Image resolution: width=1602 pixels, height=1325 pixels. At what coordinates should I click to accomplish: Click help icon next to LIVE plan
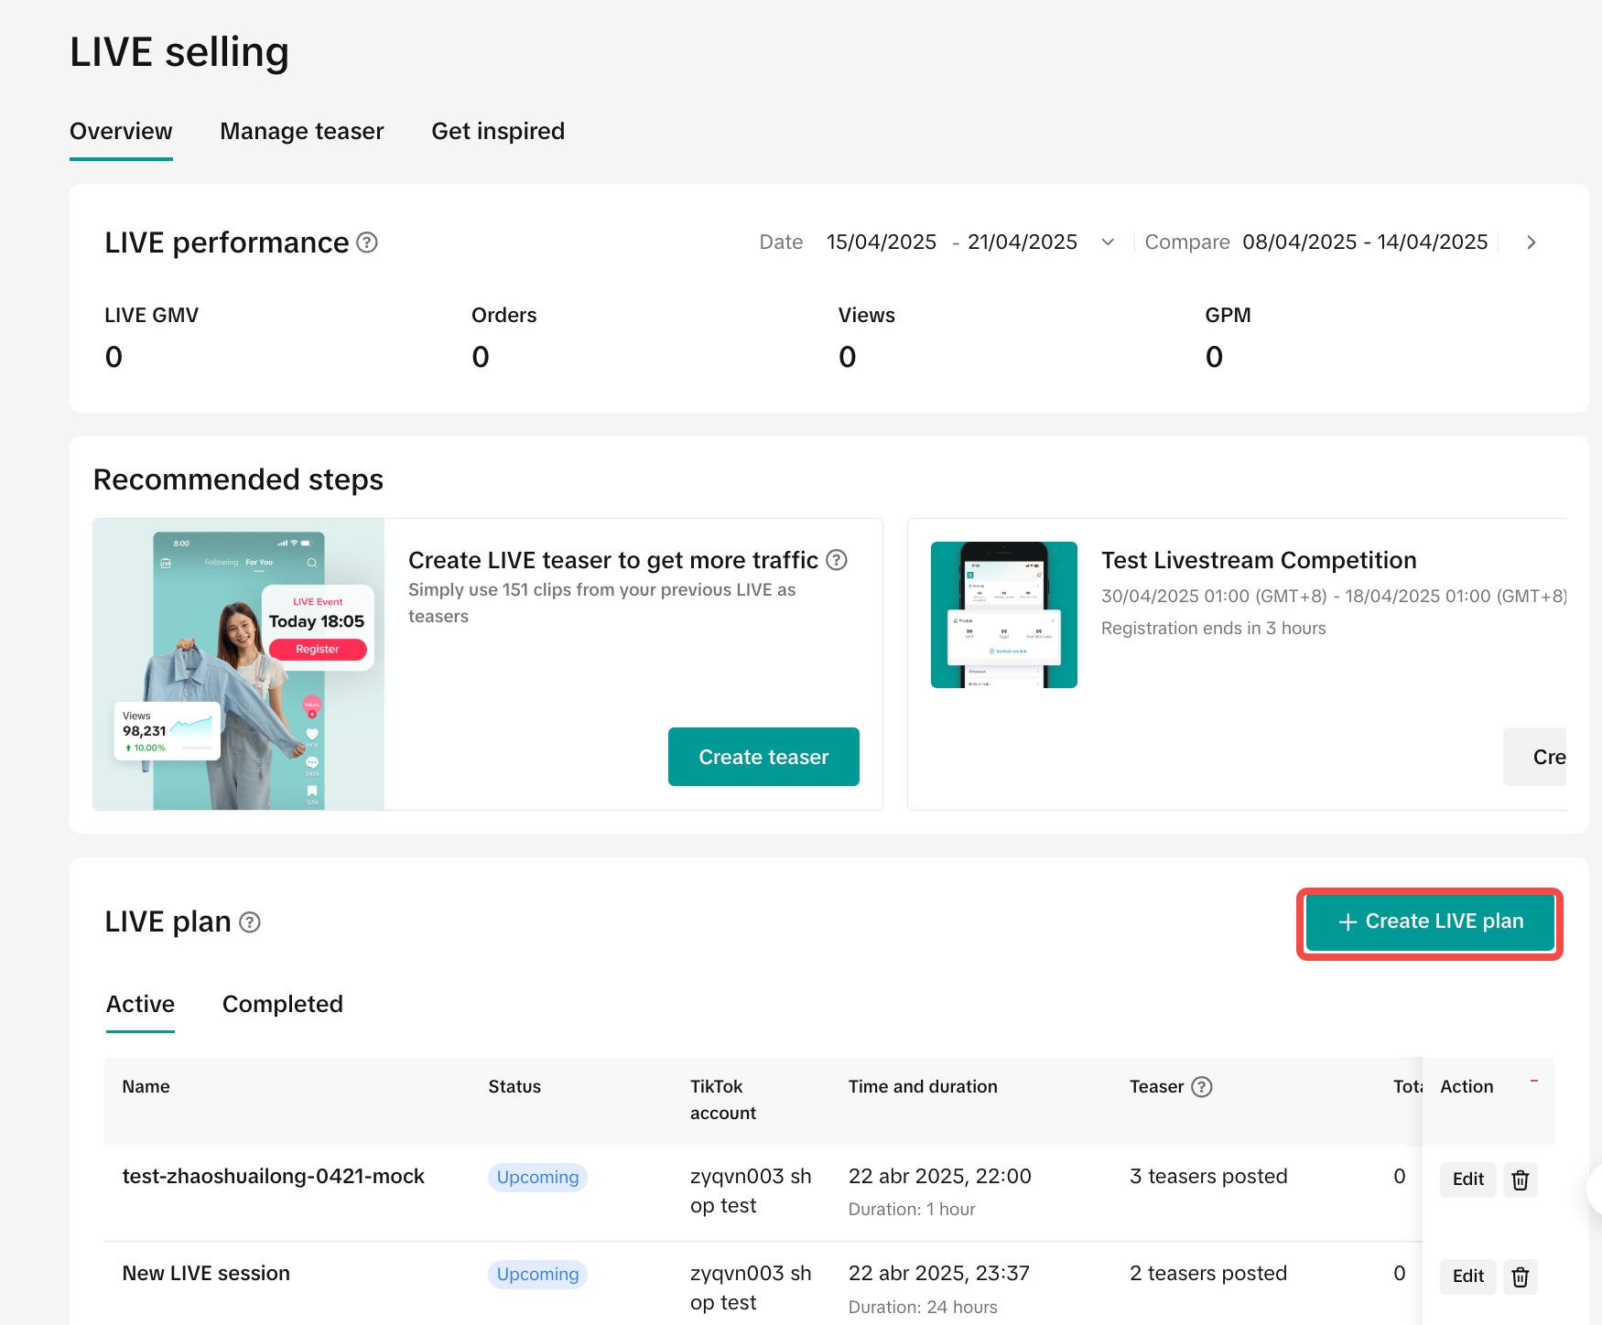[250, 922]
